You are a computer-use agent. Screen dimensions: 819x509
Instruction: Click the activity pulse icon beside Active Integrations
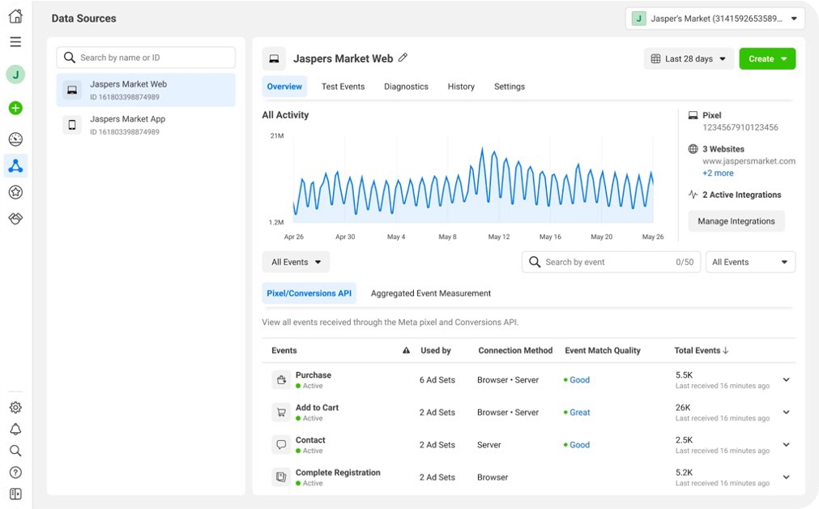point(693,195)
